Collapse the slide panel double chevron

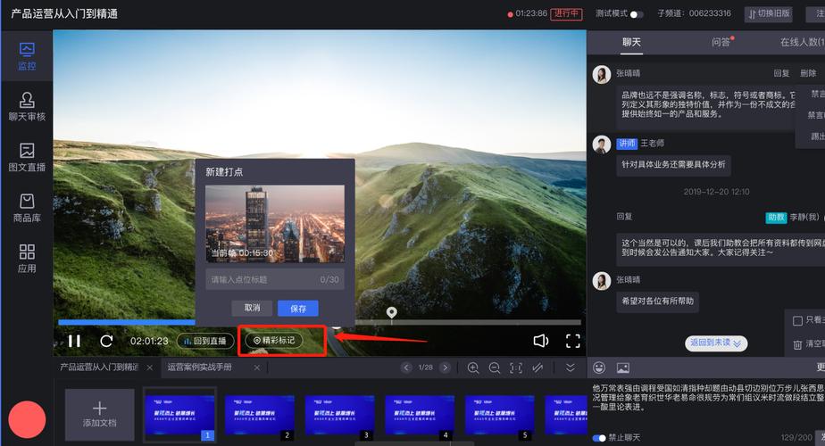(x=571, y=368)
